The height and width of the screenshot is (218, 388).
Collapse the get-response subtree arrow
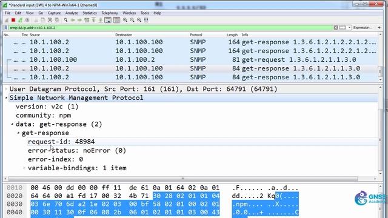18,133
